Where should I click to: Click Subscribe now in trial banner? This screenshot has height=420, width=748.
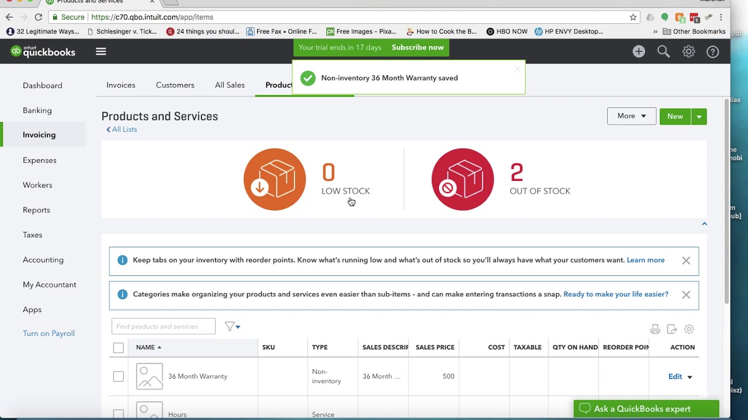(x=418, y=47)
